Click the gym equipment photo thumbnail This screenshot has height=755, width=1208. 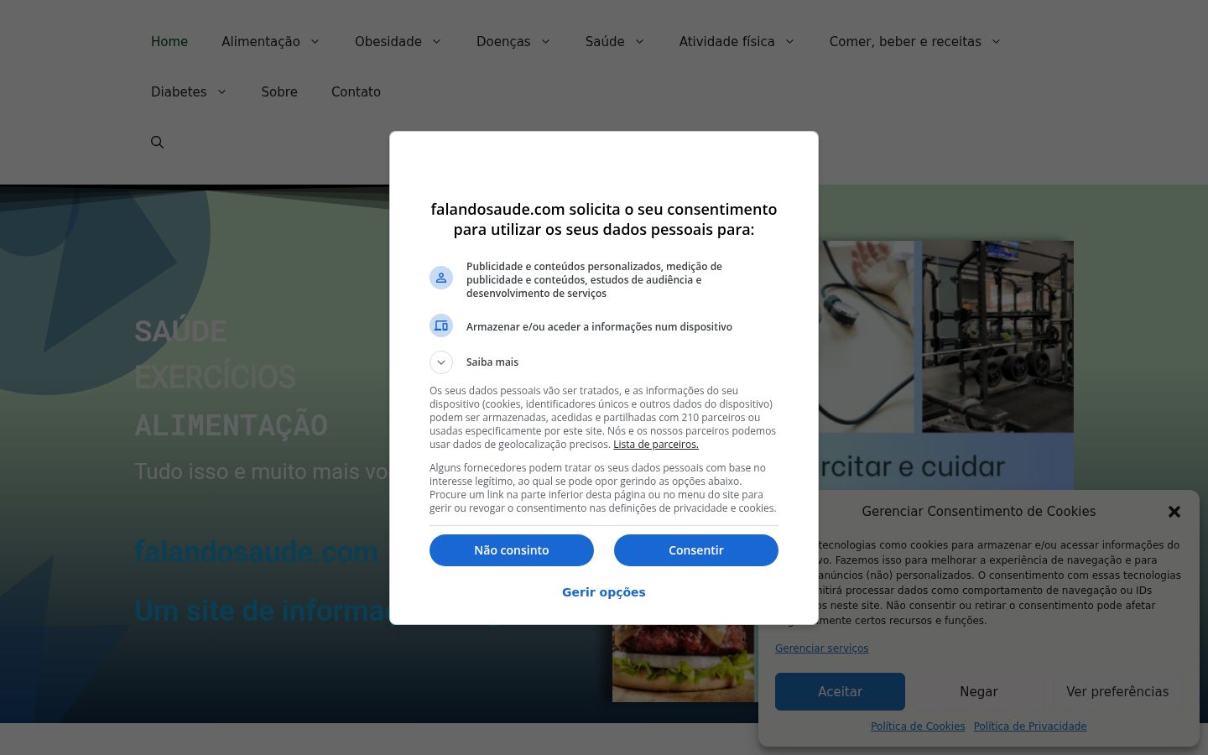998,336
